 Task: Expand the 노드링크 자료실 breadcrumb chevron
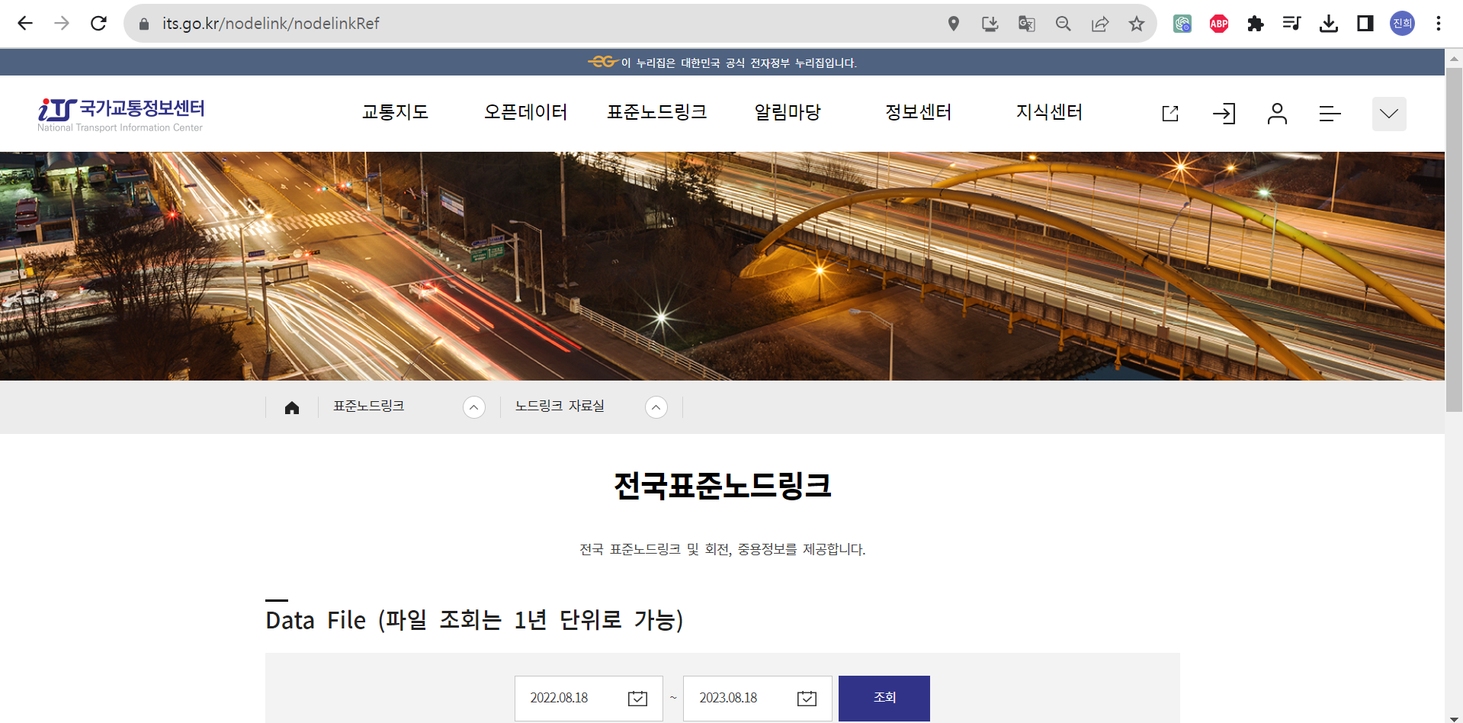pos(656,407)
